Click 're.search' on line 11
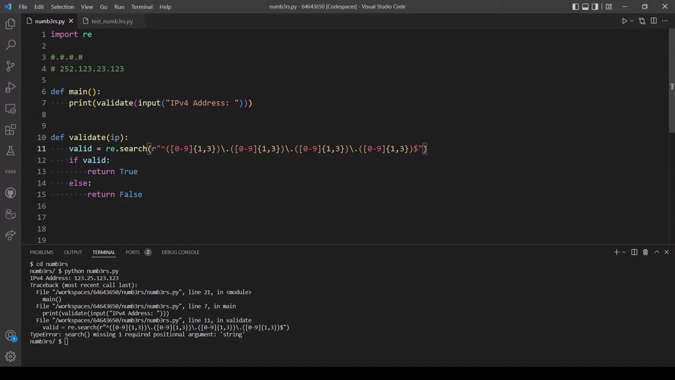Image resolution: width=675 pixels, height=380 pixels. 126,149
